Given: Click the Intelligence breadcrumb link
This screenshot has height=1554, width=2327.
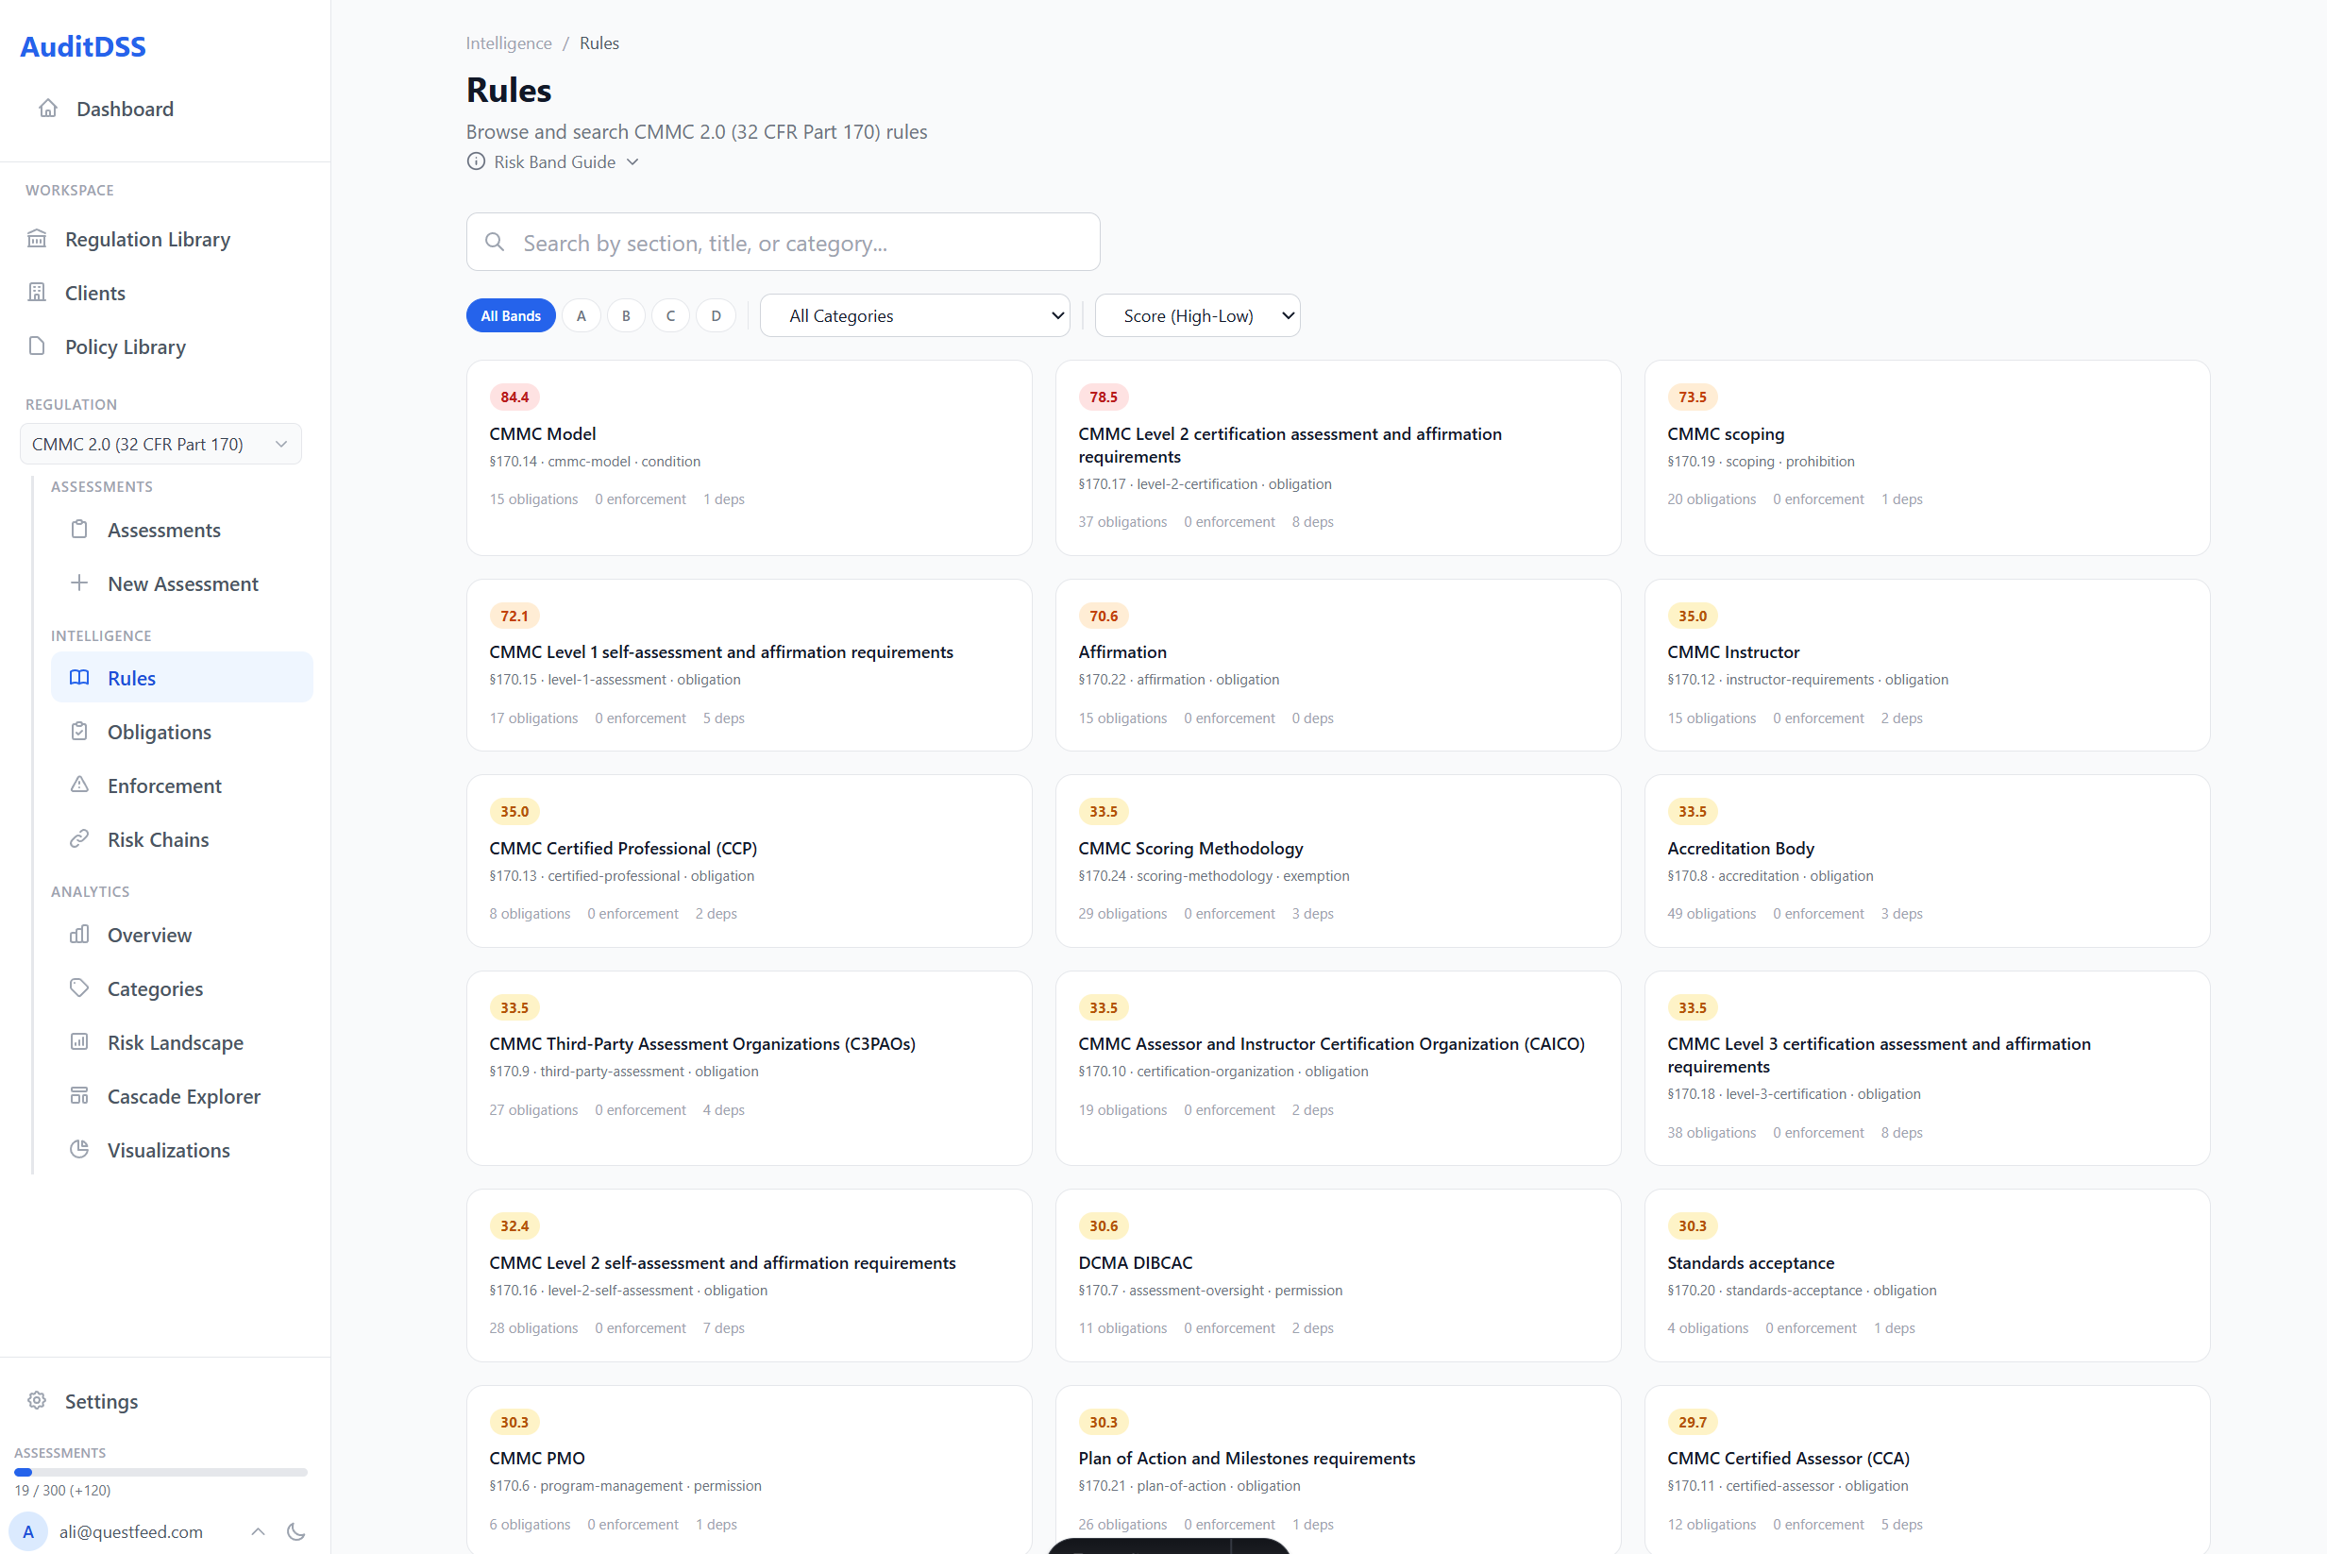Looking at the screenshot, I should (509, 42).
